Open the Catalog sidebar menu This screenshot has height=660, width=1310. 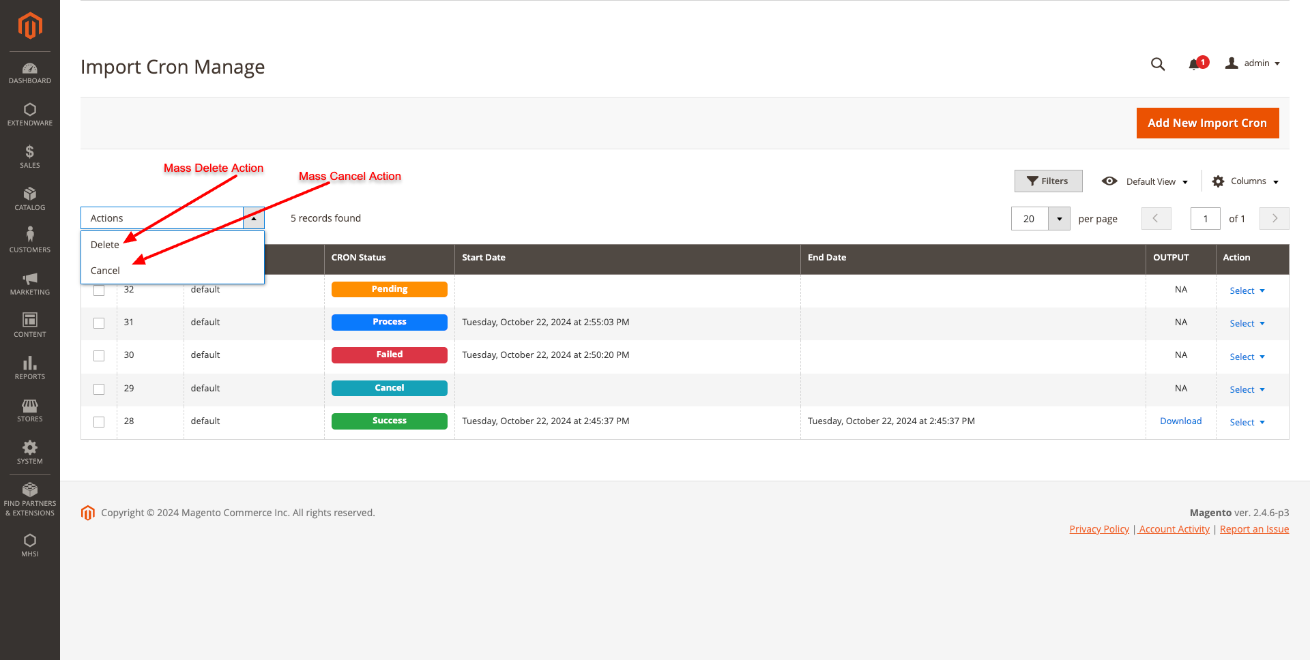click(x=30, y=199)
